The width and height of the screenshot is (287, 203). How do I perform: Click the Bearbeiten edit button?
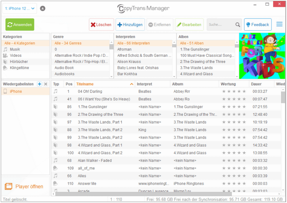pos(189,25)
